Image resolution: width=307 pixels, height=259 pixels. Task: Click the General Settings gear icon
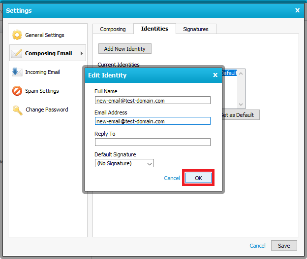[x=17, y=35]
